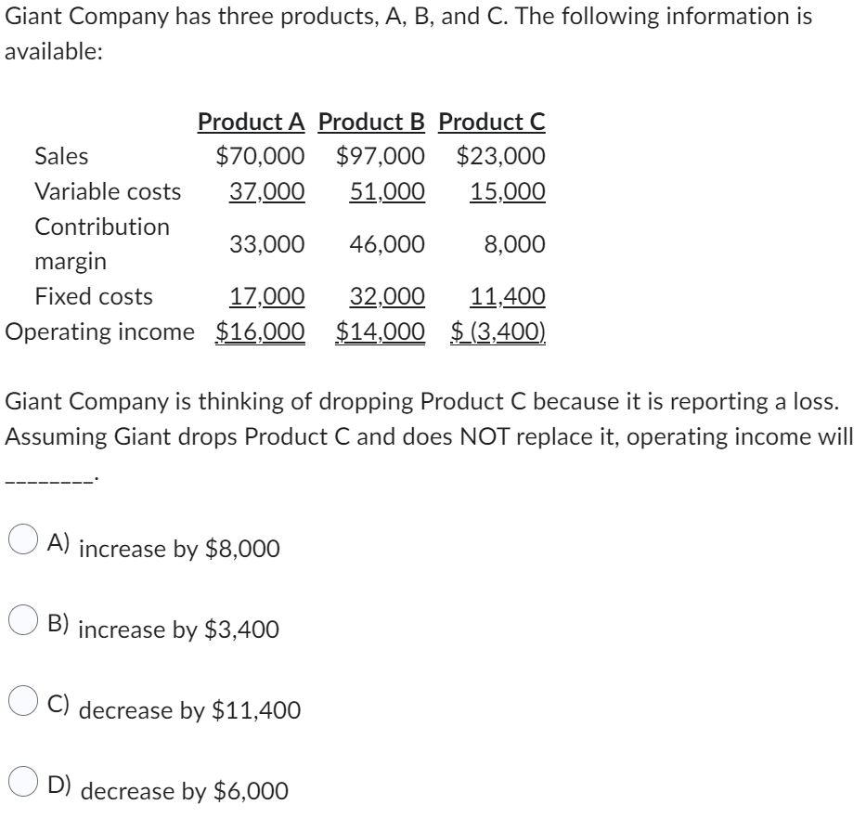This screenshot has width=866, height=818.
Task: Click the Product A column header
Action: click(252, 122)
